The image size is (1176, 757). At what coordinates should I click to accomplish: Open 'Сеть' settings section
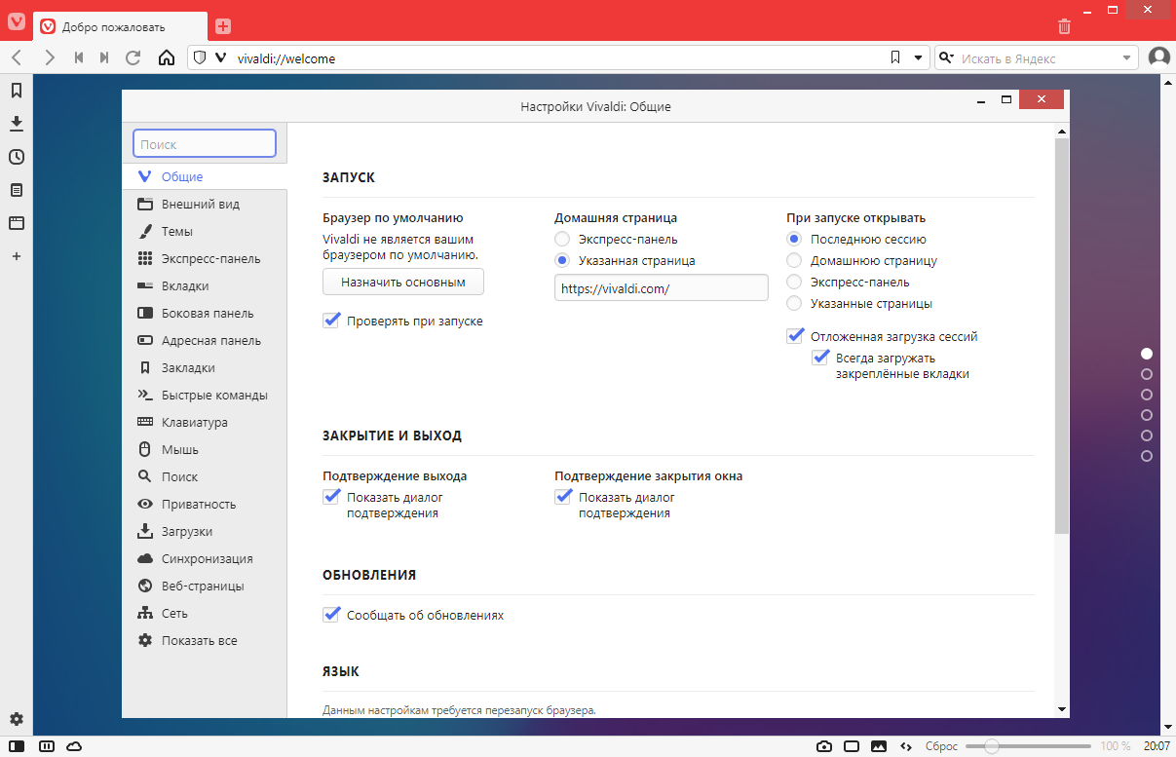click(x=205, y=614)
